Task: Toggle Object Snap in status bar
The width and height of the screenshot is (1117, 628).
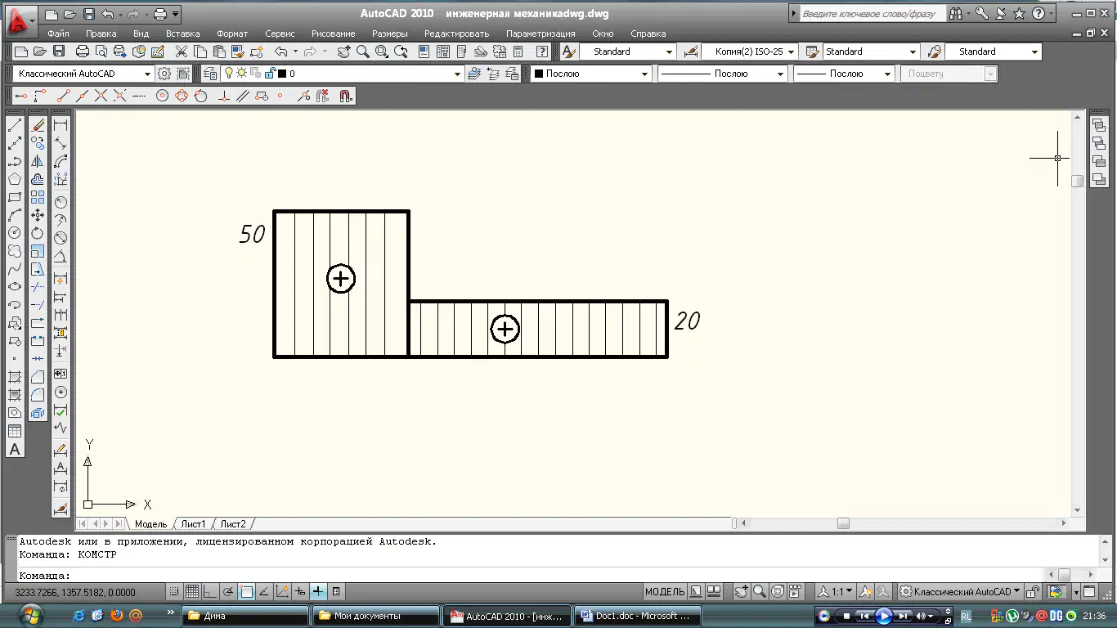Action: click(246, 591)
